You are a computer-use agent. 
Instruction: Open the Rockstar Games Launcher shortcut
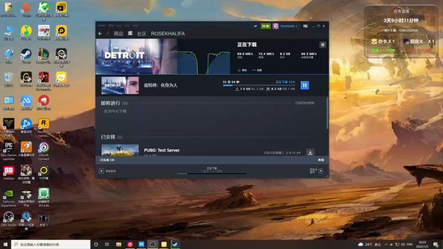44,128
